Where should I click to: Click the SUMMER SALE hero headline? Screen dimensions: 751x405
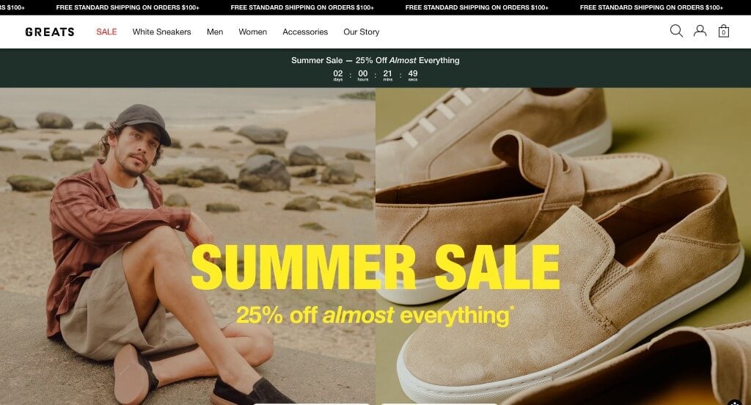375,268
